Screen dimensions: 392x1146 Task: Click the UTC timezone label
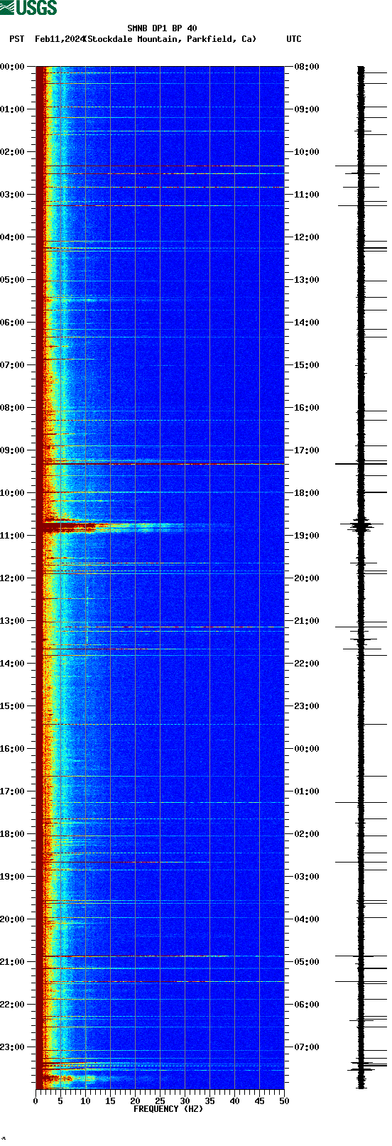(x=294, y=39)
